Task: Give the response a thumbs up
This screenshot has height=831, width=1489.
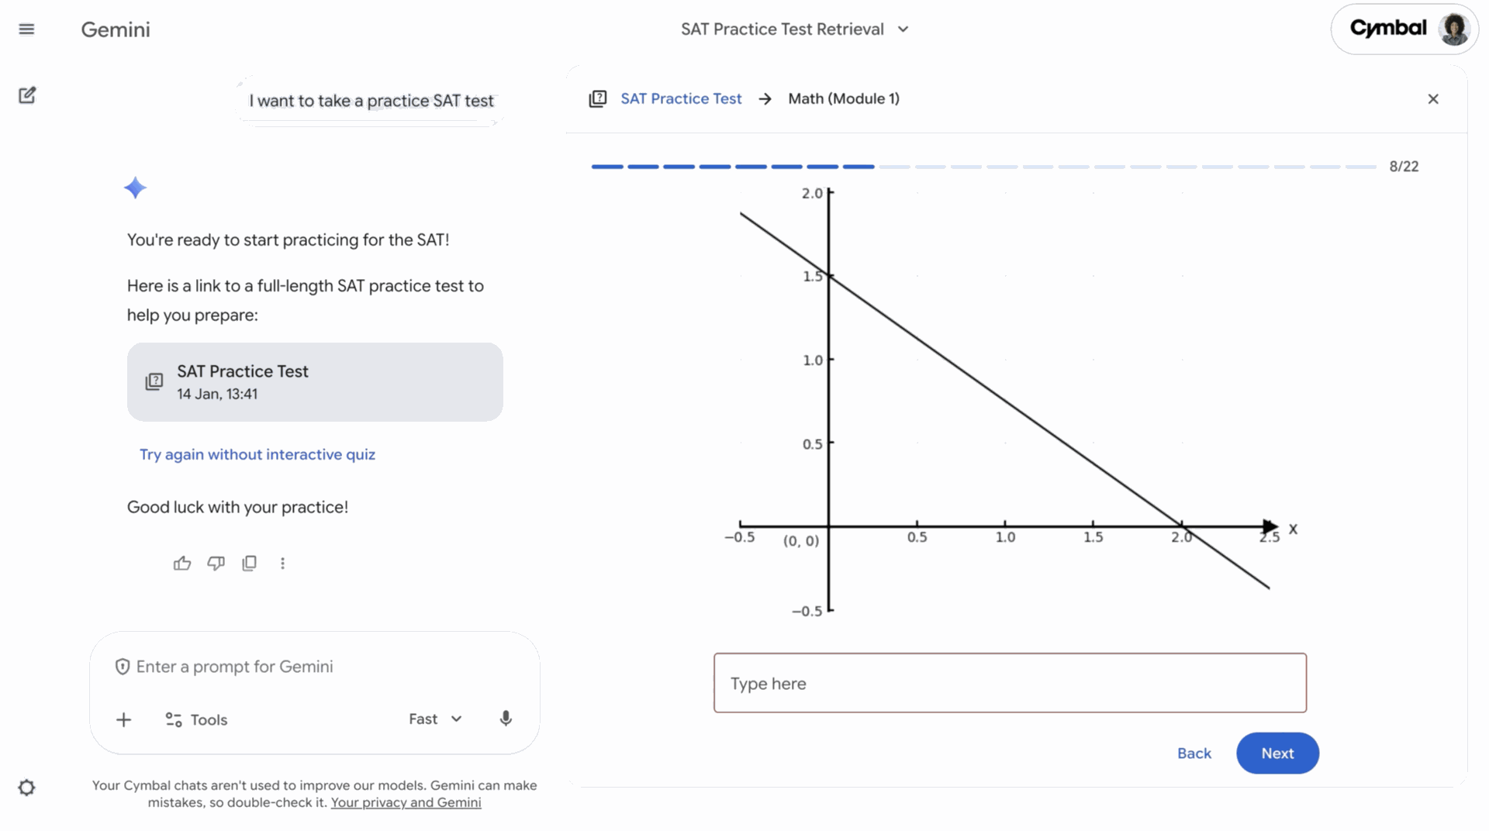Action: pyautogui.click(x=182, y=564)
